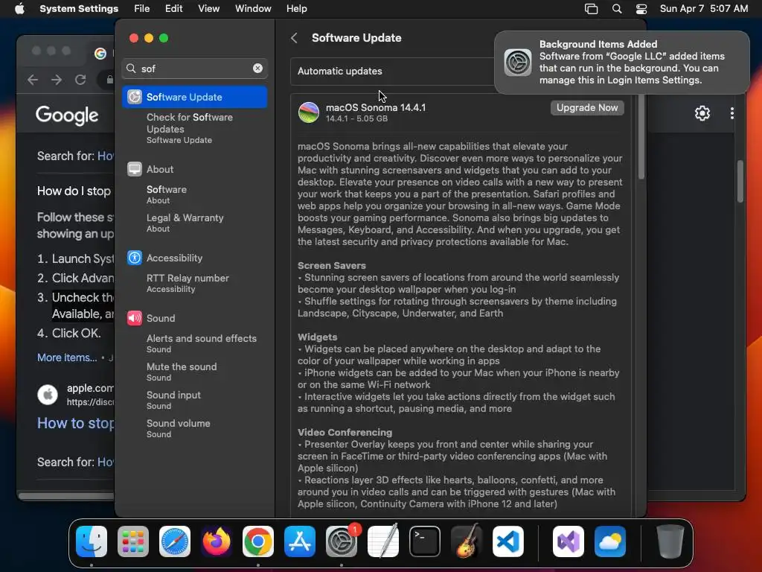The image size is (762, 572).
Task: Click the Accessibility sidebar icon
Action: pos(135,258)
